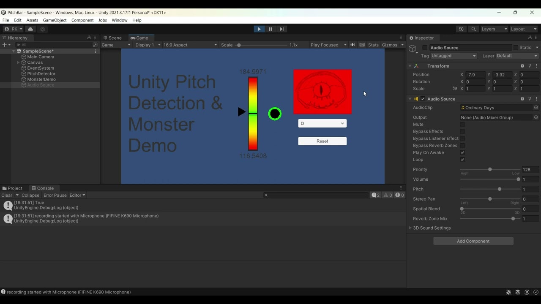
Task: Click the red monster eye image
Action: pyautogui.click(x=322, y=92)
